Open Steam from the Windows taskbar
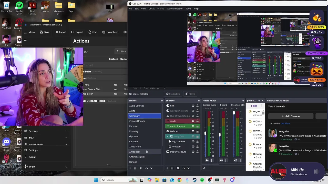Viewport: 328px width, 184px height. click(x=194, y=180)
